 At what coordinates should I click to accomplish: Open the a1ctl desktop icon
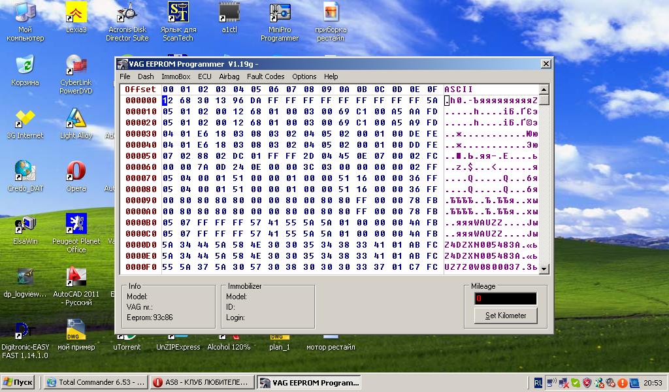[229, 13]
